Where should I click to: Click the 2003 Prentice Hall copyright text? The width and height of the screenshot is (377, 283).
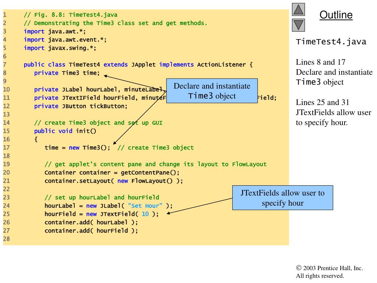tap(330, 272)
